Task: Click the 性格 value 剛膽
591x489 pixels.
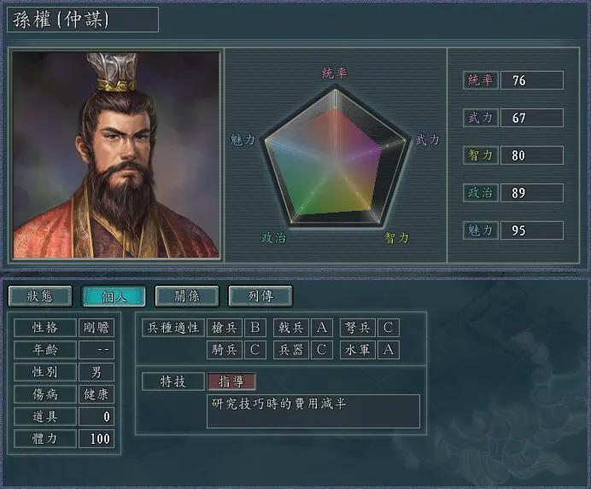Action: coord(97,328)
